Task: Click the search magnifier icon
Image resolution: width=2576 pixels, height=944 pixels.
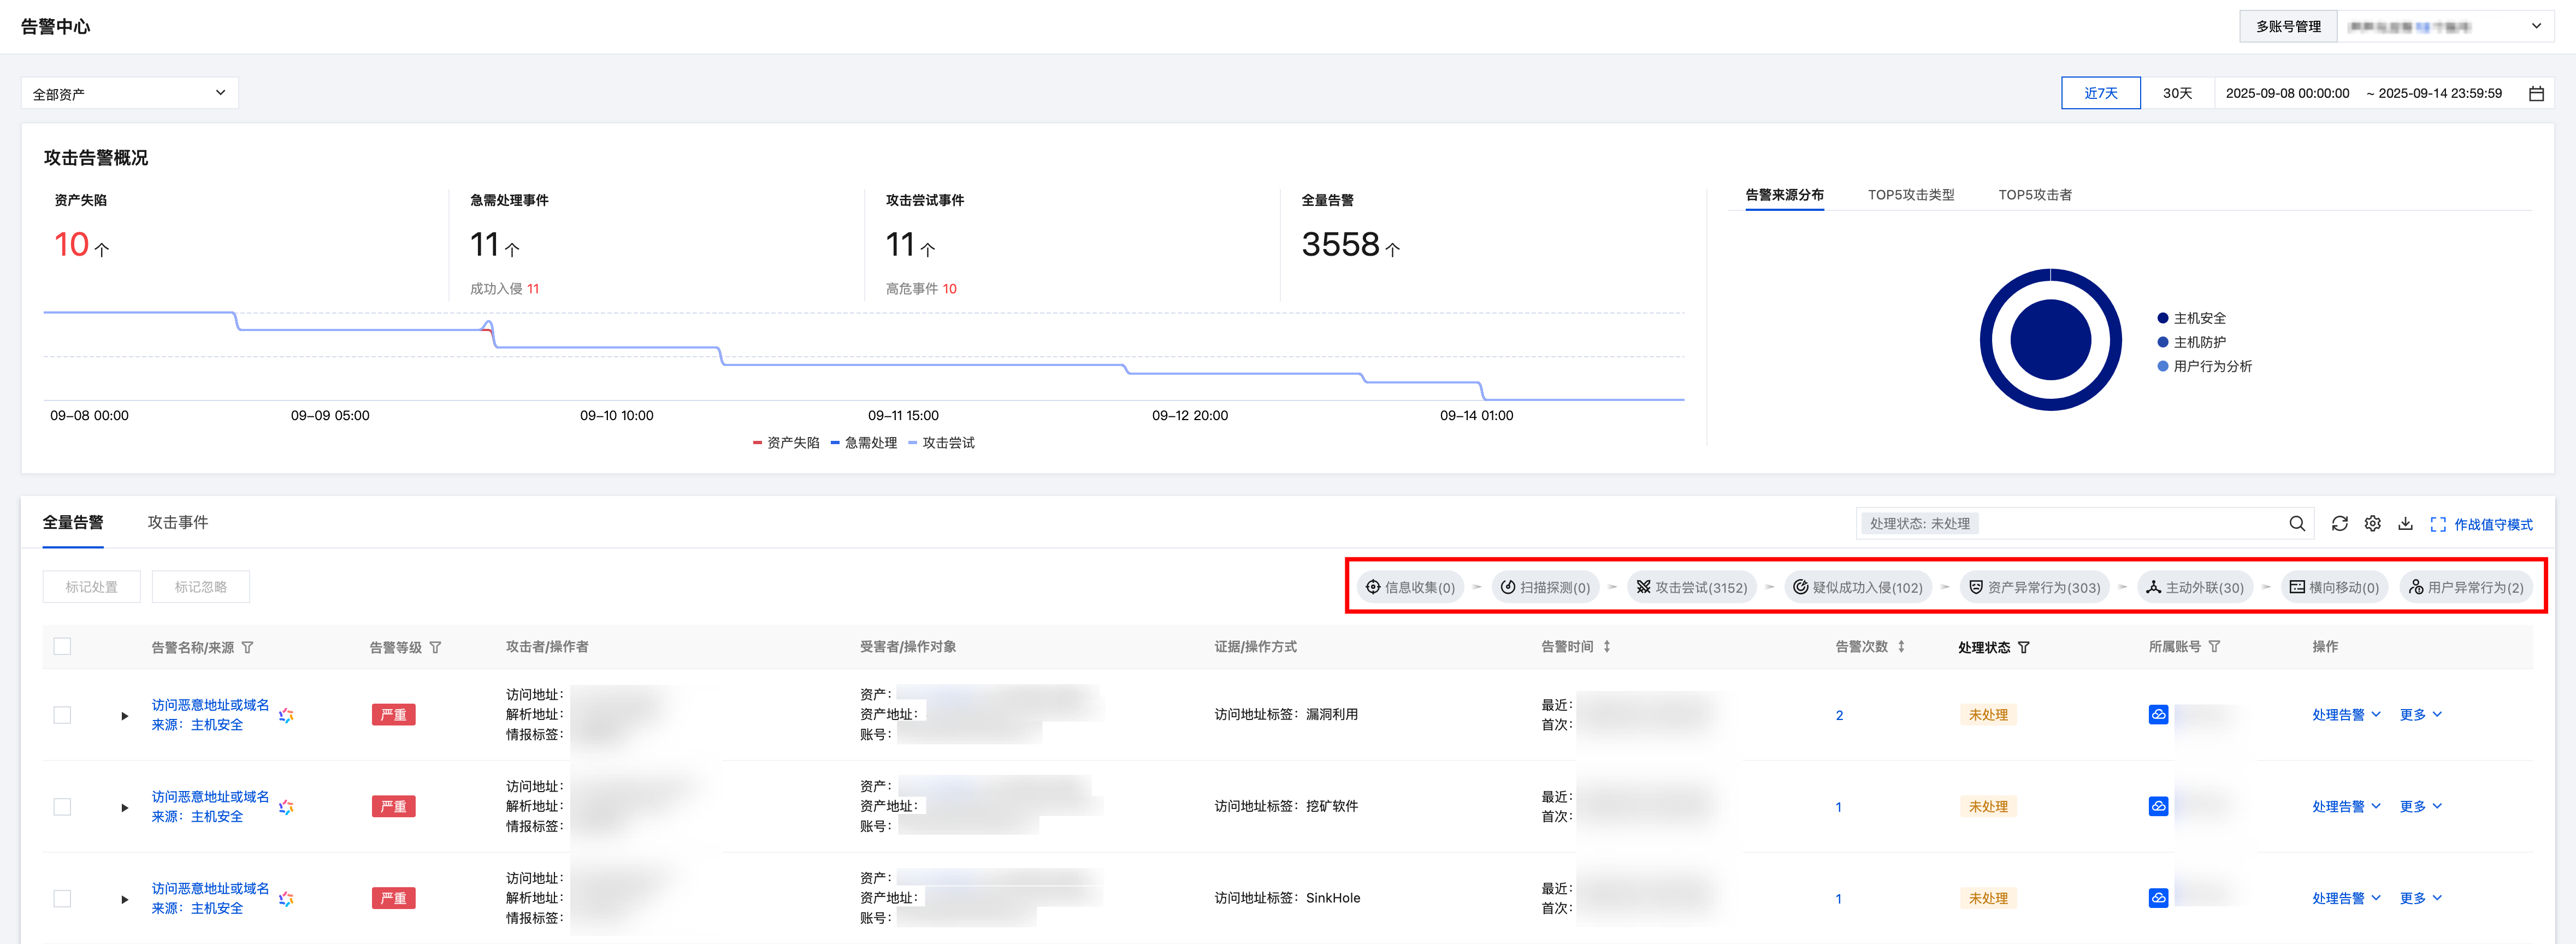Action: (2297, 523)
